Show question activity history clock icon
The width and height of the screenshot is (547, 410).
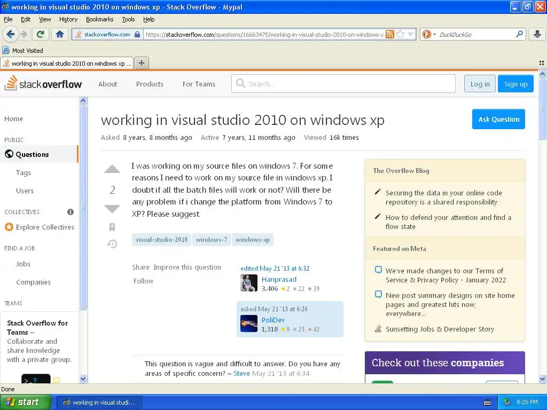[x=112, y=243]
